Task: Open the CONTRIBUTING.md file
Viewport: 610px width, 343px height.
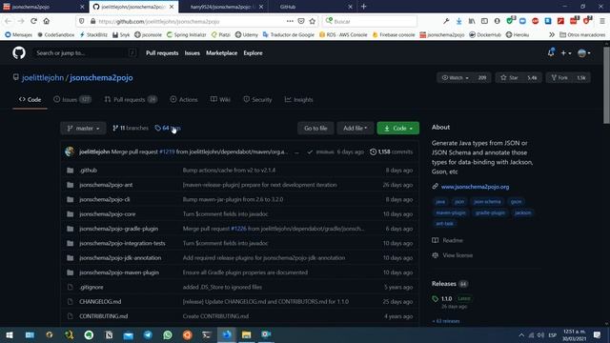Action: 104,316
